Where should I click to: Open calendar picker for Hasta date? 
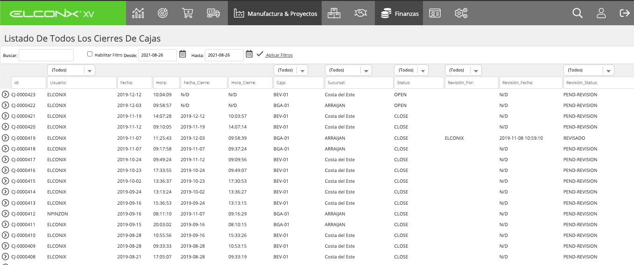[x=249, y=54]
